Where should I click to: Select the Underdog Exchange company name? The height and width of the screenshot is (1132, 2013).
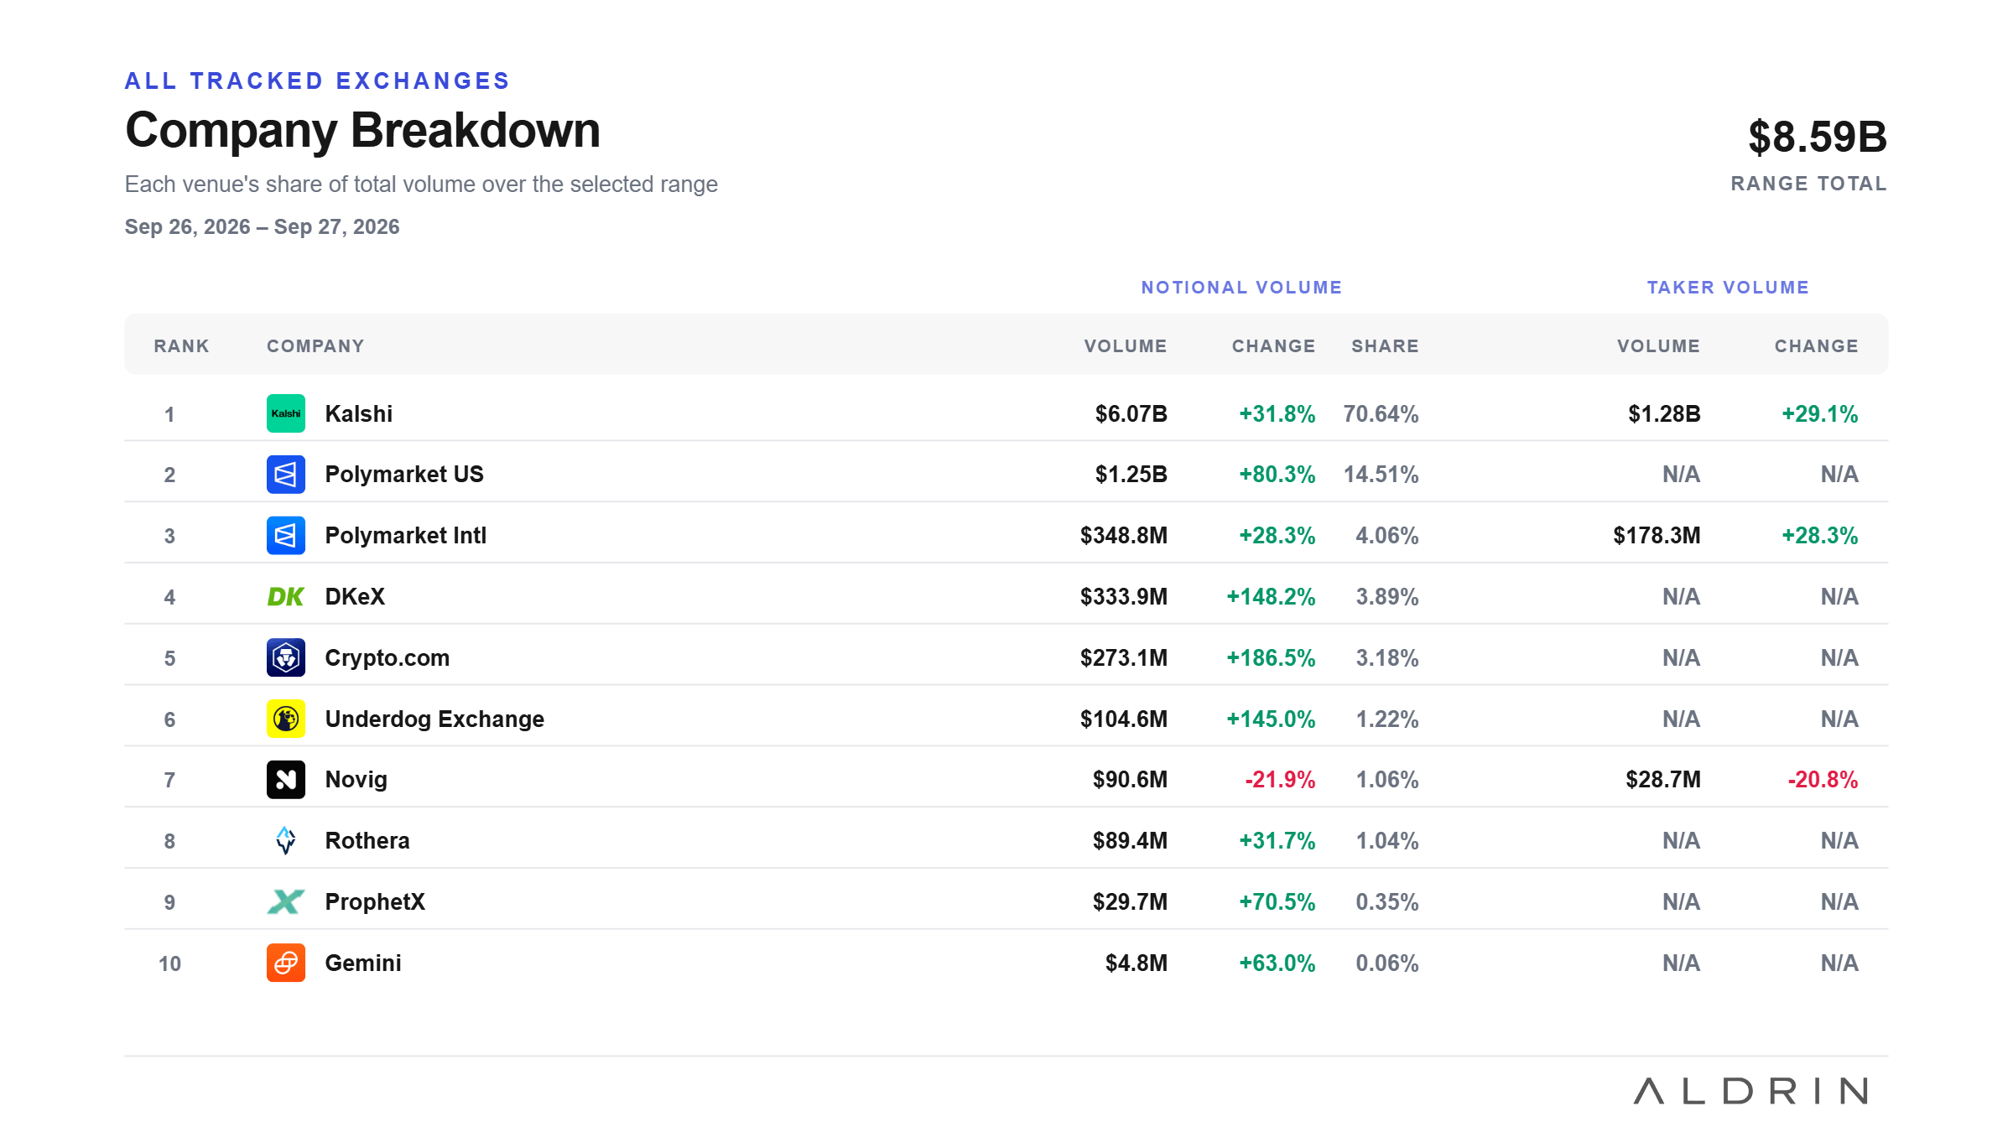tap(434, 719)
